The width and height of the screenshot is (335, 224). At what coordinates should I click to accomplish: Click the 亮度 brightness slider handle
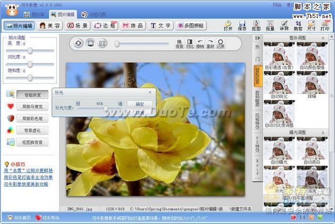30,51
